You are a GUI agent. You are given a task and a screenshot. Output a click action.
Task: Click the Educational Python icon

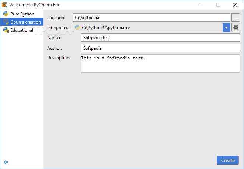coord(6,30)
